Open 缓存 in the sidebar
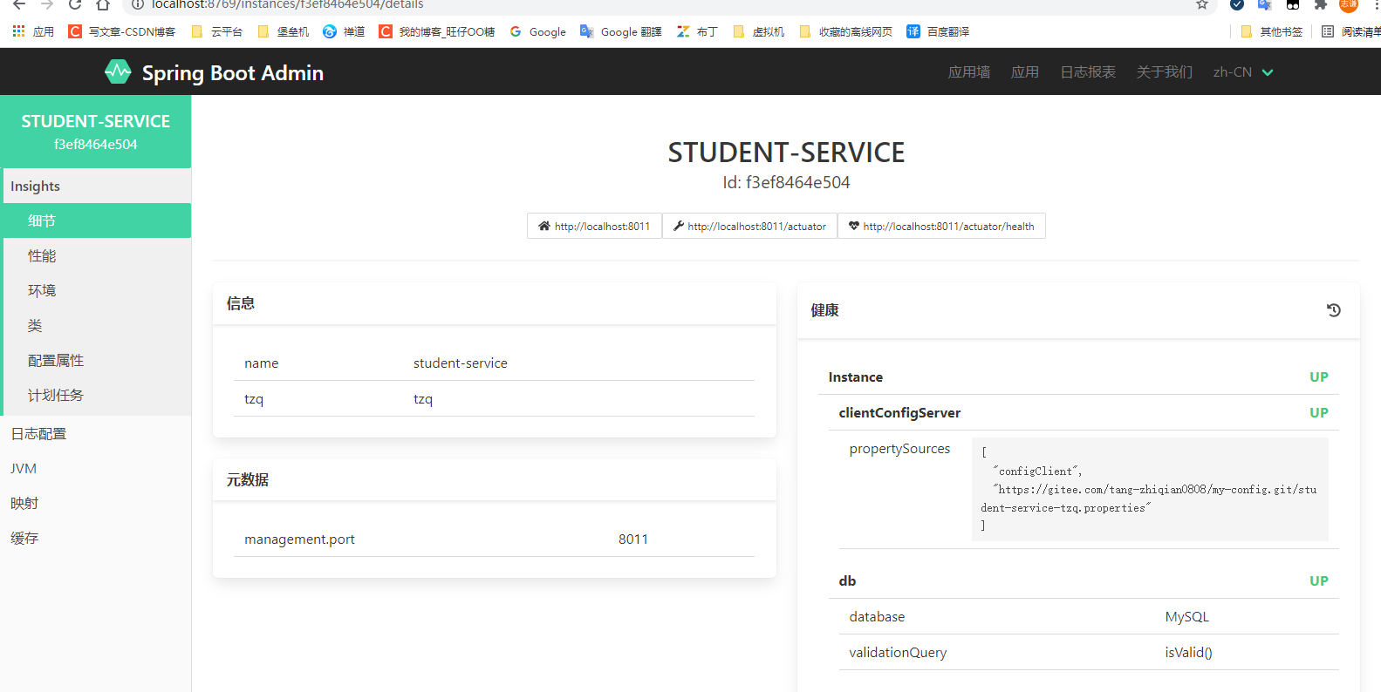Viewport: 1381px width, 692px height. [x=96, y=538]
